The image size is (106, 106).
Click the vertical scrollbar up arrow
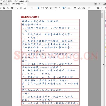[102, 11]
